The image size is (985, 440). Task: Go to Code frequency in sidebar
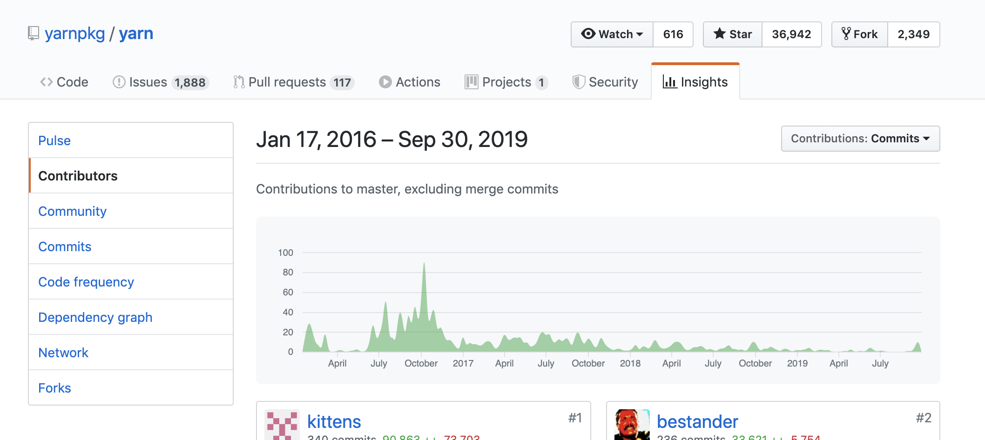(x=86, y=282)
